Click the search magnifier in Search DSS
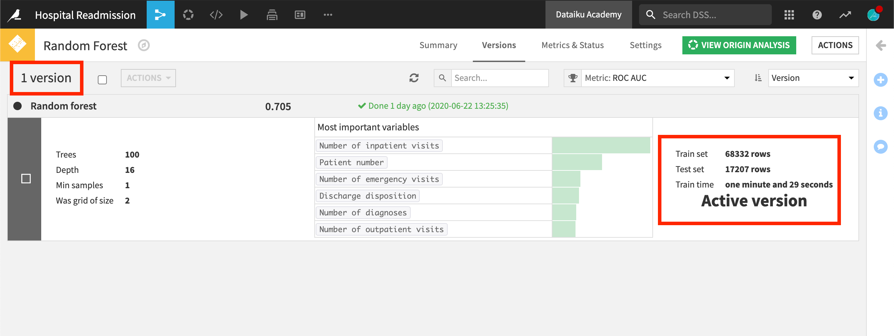This screenshot has width=894, height=336. [651, 15]
